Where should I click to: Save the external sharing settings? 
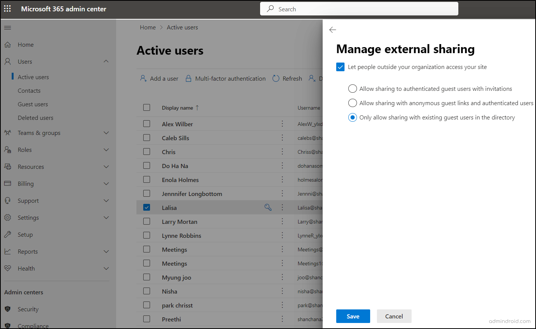coord(353,316)
